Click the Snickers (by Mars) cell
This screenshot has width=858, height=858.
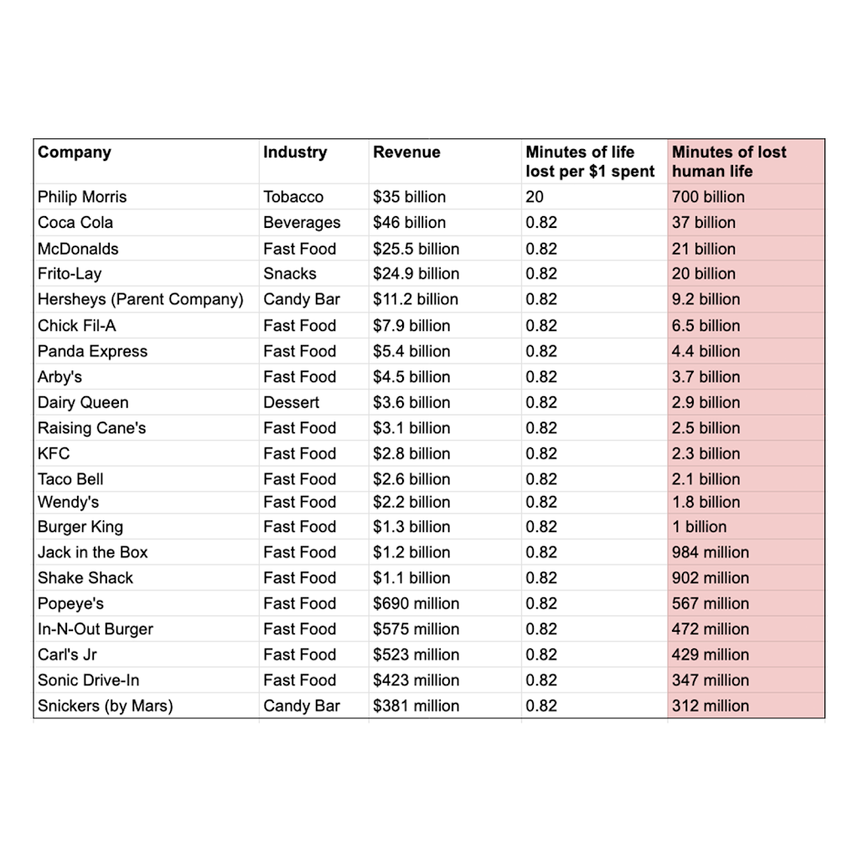click(146, 706)
